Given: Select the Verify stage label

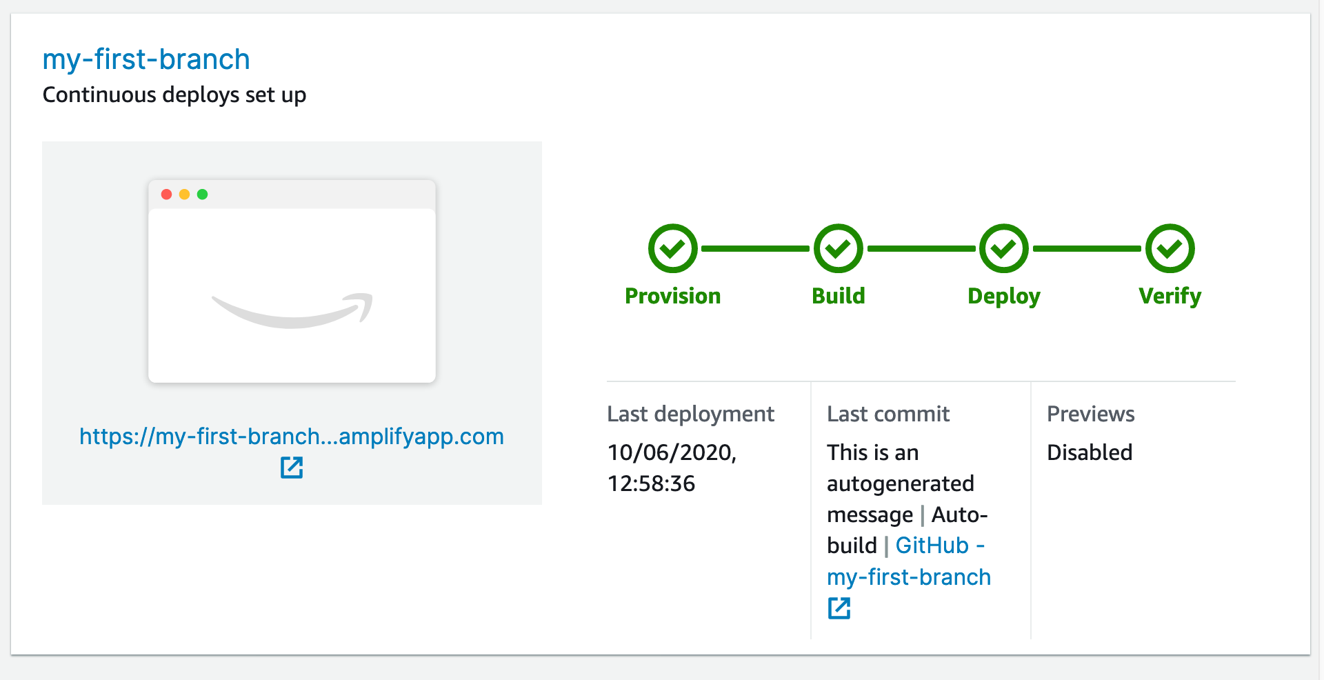Looking at the screenshot, I should (x=1170, y=296).
